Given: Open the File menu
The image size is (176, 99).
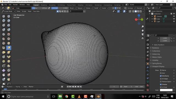Looking at the screenshot, I should pyautogui.click(x=5, y=5).
